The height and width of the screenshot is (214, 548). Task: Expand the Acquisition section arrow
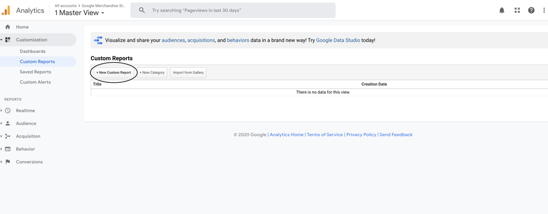(1, 136)
